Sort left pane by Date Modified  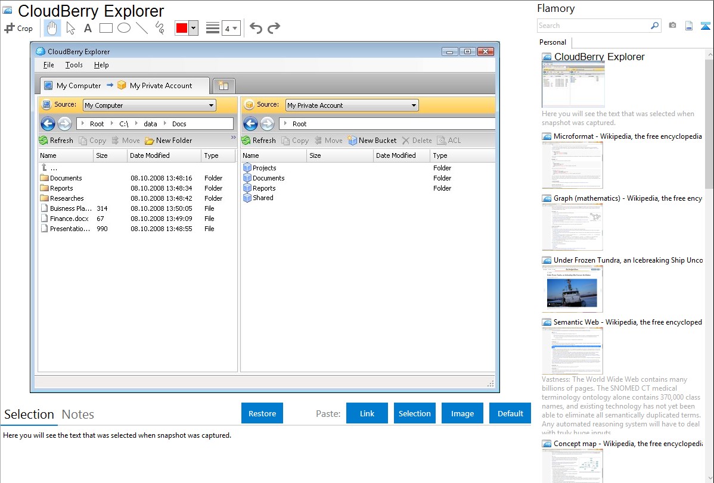[163, 155]
